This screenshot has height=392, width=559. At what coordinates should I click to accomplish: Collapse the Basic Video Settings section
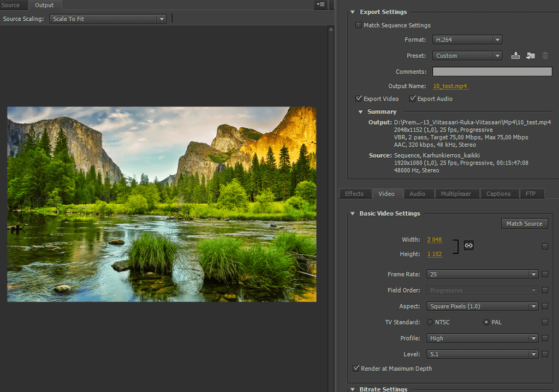coord(353,213)
